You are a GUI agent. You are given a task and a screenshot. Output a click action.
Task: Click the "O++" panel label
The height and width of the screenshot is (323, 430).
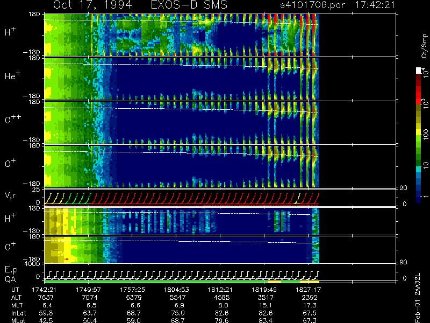tap(12, 119)
